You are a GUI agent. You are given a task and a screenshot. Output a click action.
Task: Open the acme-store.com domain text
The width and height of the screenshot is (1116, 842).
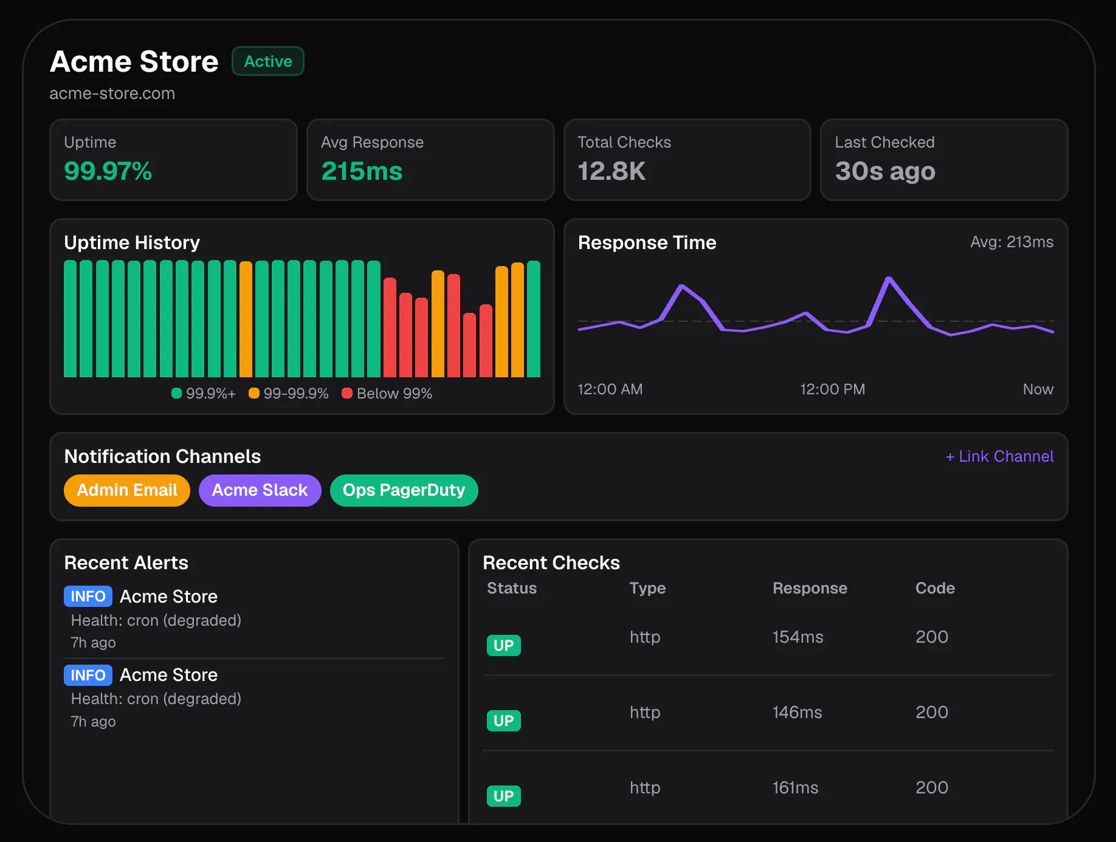tap(112, 94)
